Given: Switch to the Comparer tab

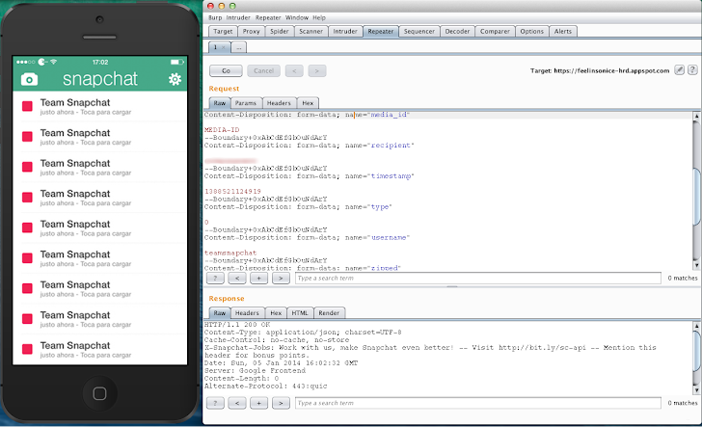Looking at the screenshot, I should 496,32.
